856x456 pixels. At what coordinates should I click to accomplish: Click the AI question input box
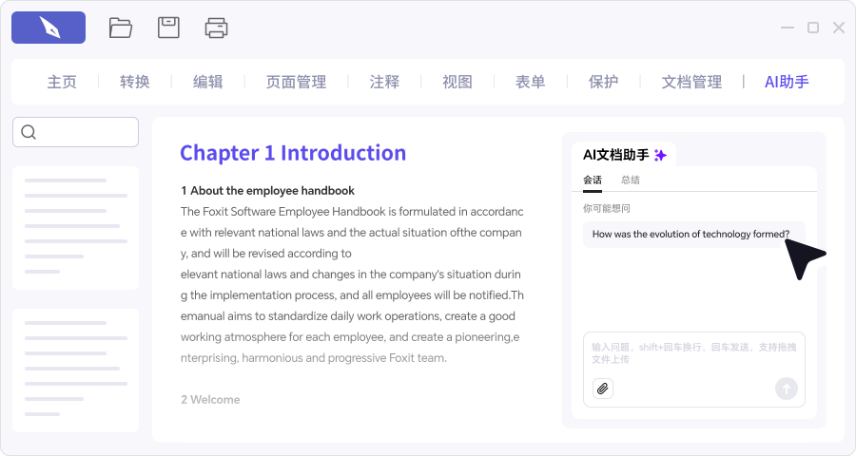[694, 370]
